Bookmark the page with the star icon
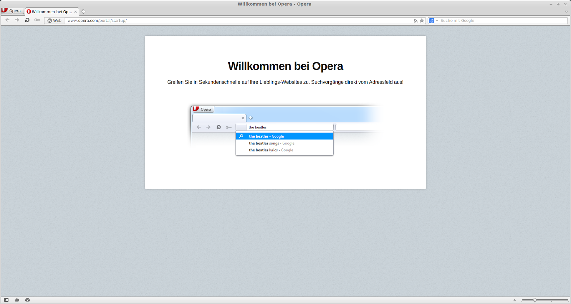The image size is (571, 304). (x=422, y=21)
